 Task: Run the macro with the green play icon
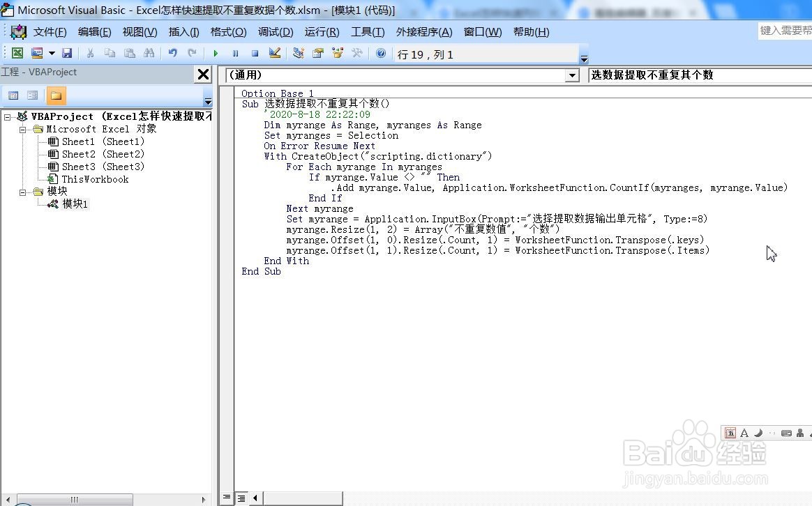[x=216, y=53]
